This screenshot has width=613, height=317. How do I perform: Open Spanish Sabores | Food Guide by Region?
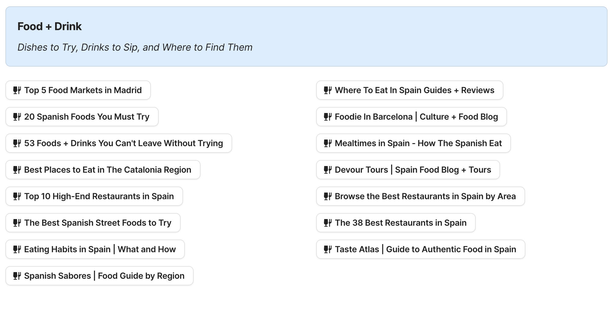click(x=99, y=276)
